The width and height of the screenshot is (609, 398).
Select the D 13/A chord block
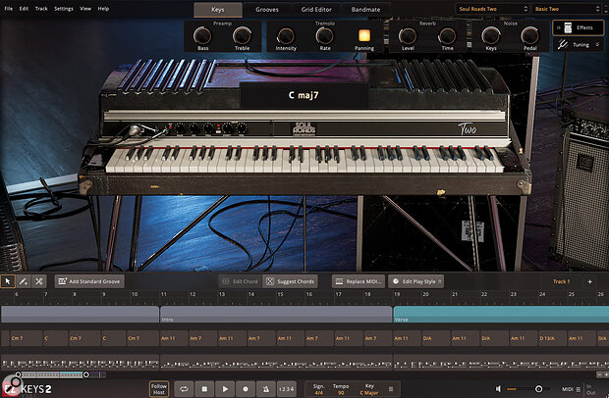552,338
